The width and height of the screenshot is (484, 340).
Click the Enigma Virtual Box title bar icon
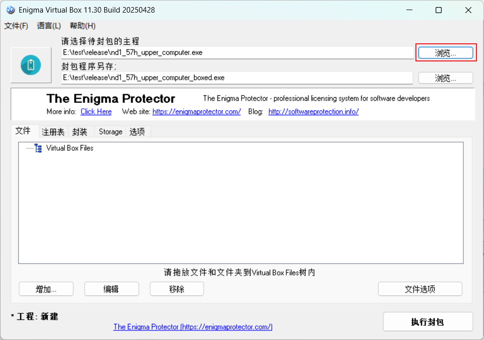(x=11, y=10)
